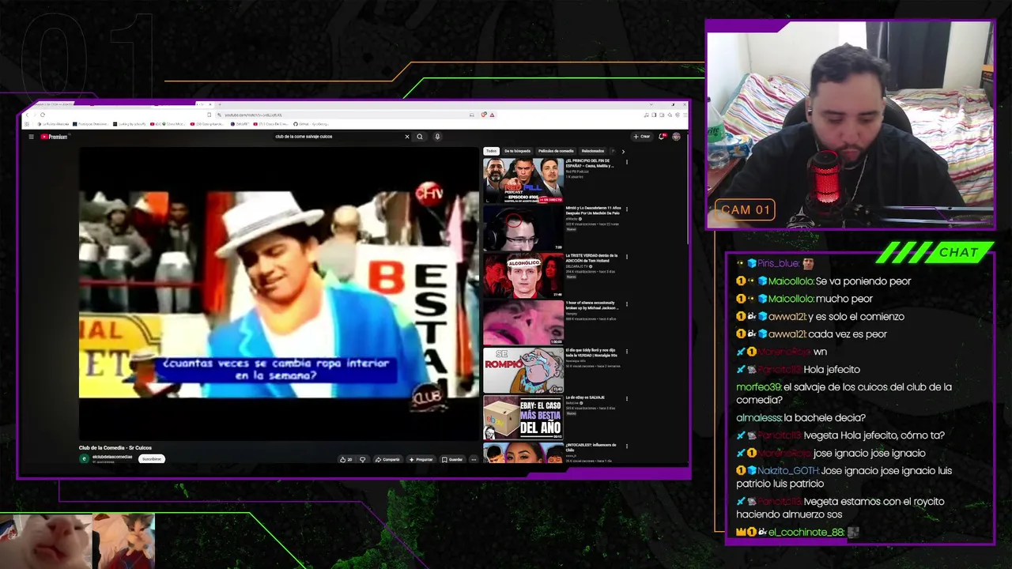Open the Red Pill Podcast live thumbnail
Viewport: 1012px width, 569px height.
(x=523, y=180)
